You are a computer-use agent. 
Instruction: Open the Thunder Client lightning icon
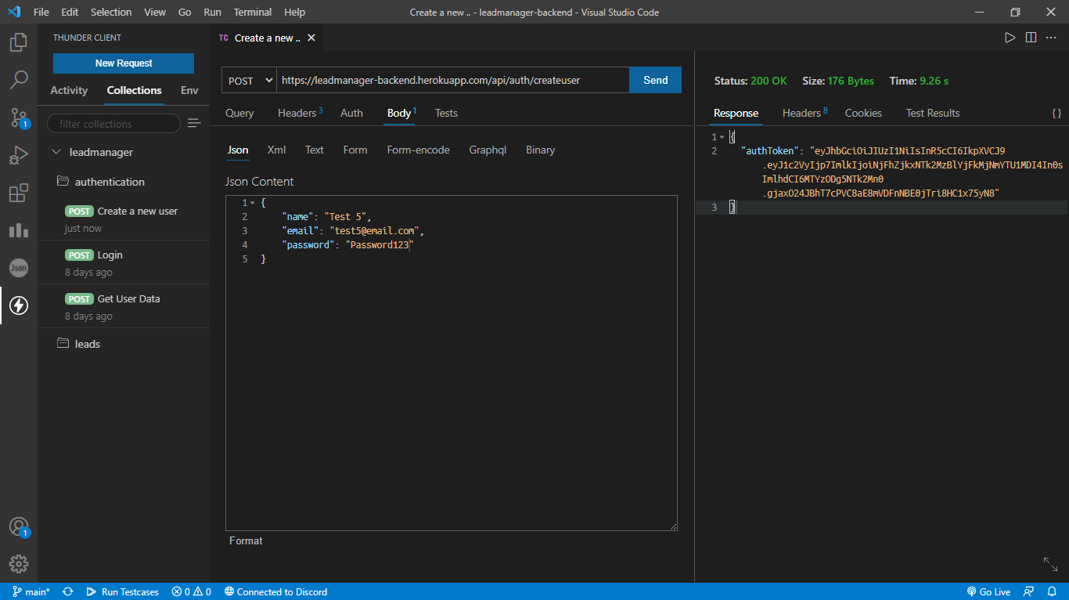click(x=19, y=305)
